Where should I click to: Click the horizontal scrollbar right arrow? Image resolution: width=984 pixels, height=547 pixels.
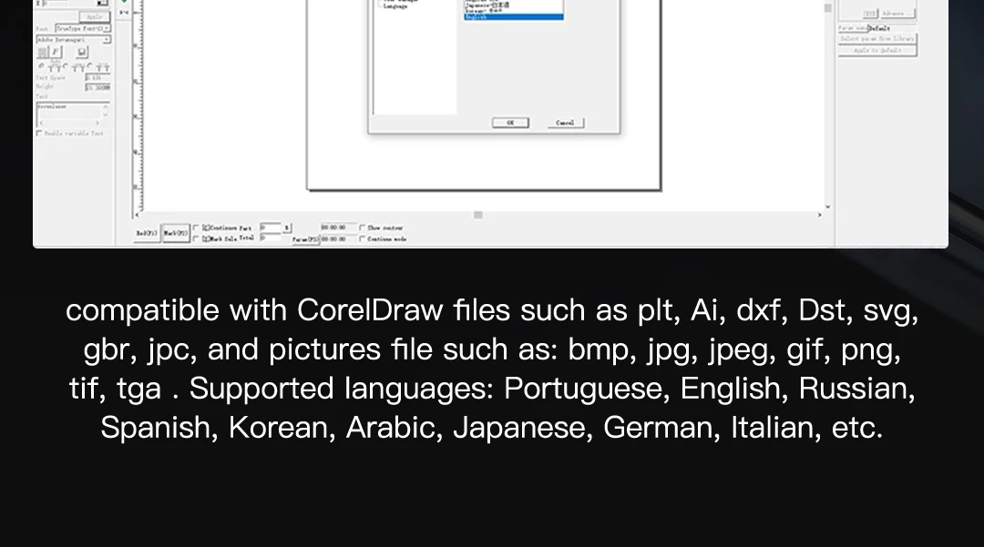819,215
